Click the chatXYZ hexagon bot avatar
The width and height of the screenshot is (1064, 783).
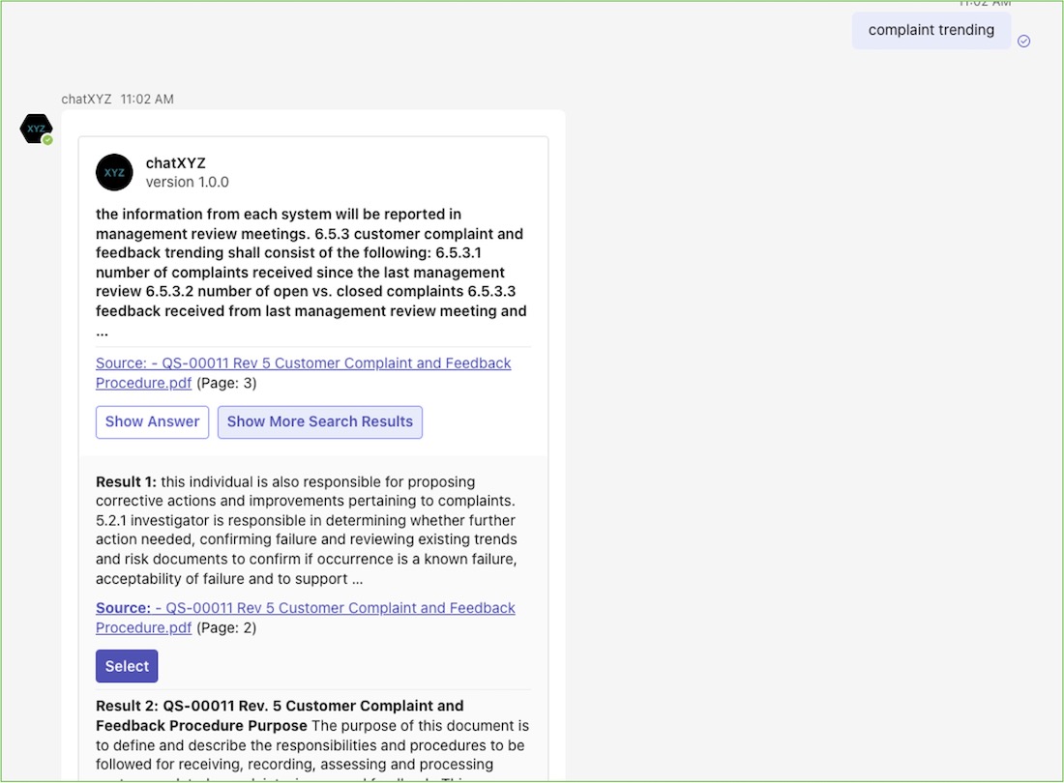(36, 128)
